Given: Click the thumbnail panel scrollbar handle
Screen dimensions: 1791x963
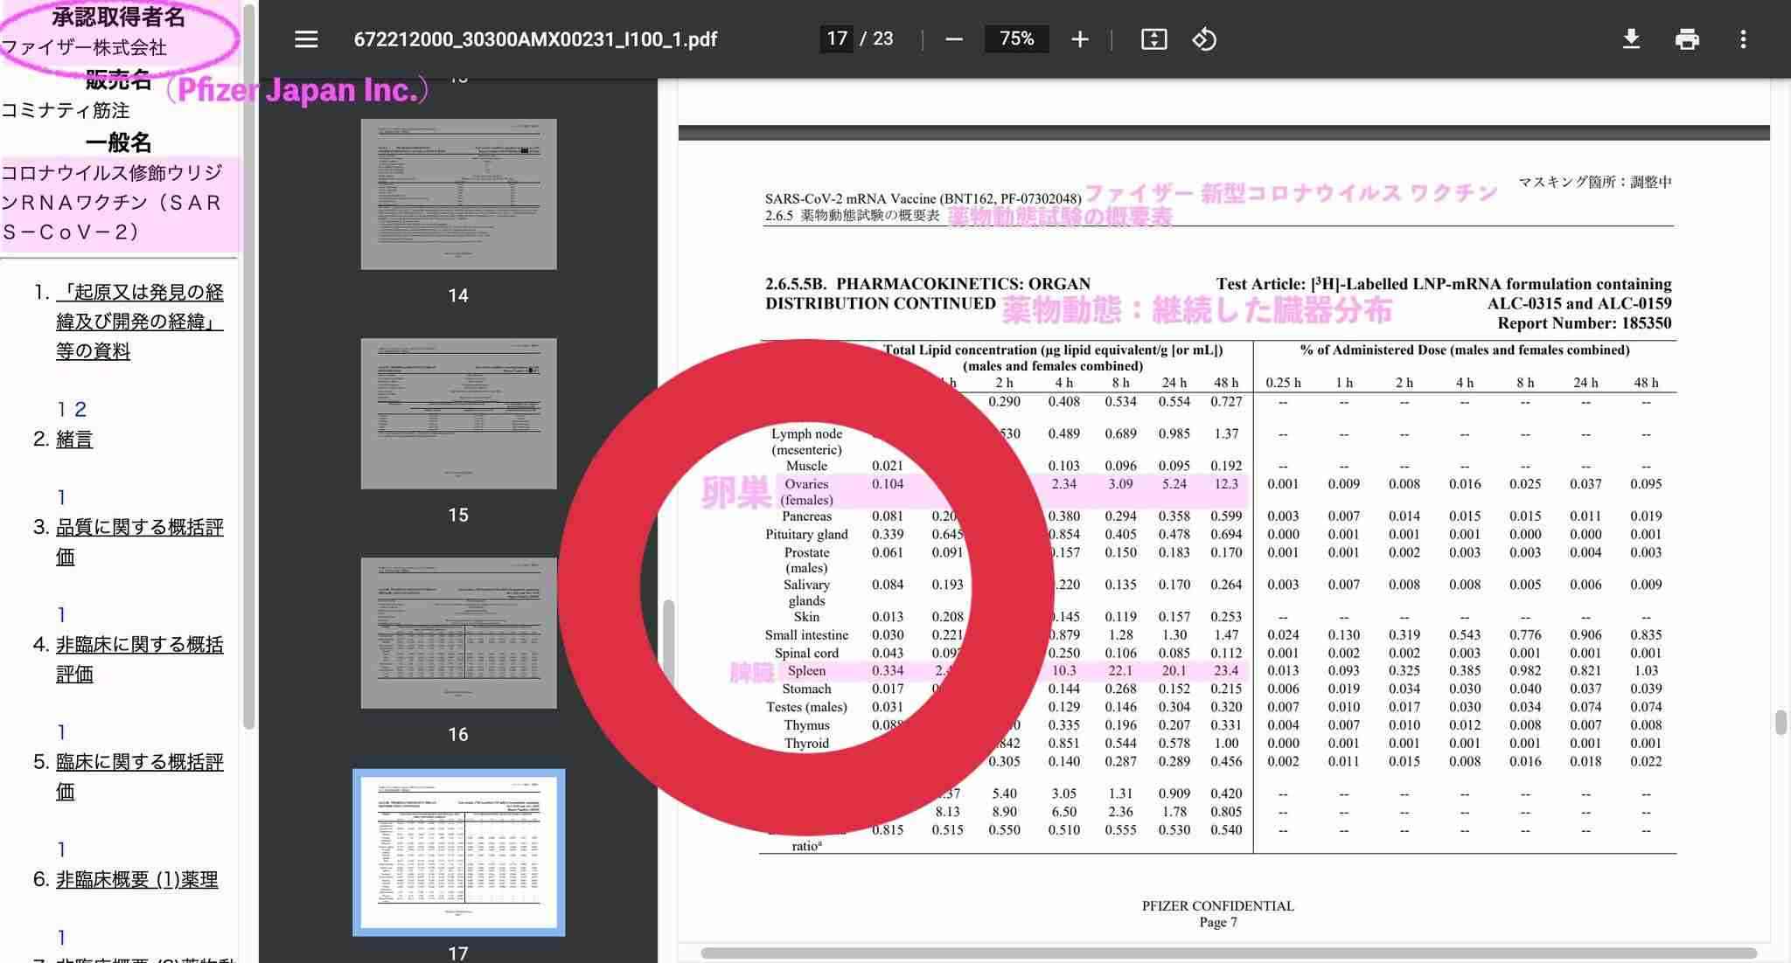Looking at the screenshot, I should [x=668, y=645].
